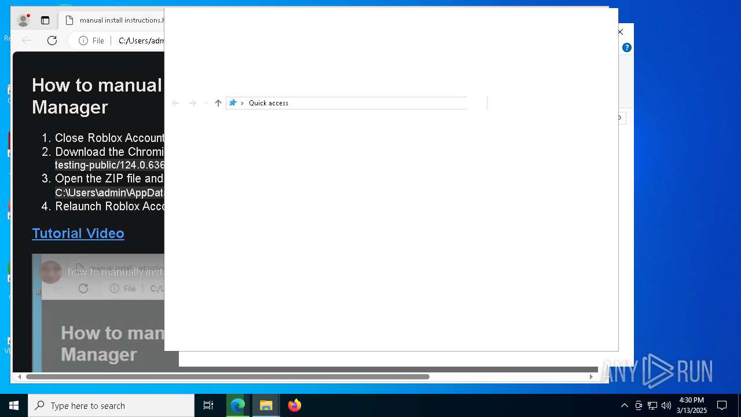Image resolution: width=741 pixels, height=417 pixels.
Task: Open the Windows Start menu
Action: coord(14,405)
